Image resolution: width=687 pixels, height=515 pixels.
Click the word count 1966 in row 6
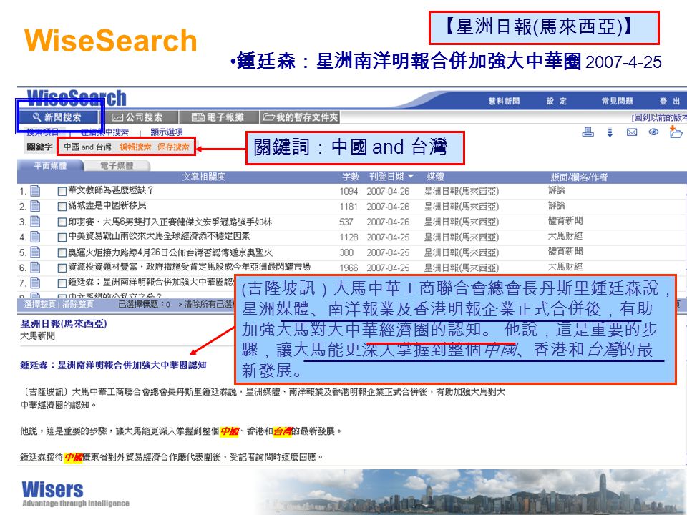349,268
